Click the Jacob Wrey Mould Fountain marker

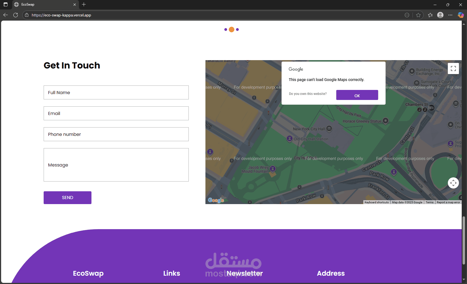[273, 169]
